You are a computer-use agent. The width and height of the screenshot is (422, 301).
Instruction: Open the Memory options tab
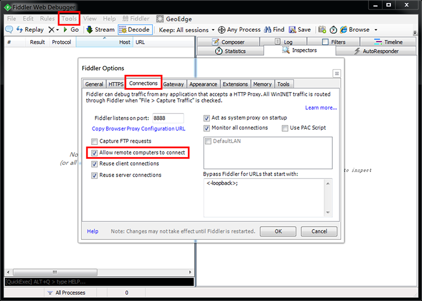[x=262, y=84]
